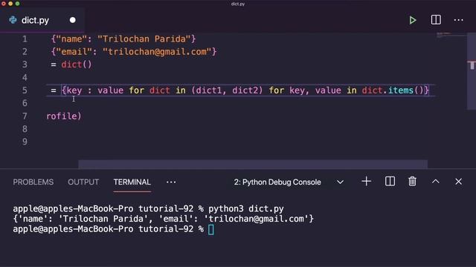Click the "trilochan@gmail.com" string on line 2
476x267 pixels.
[x=157, y=52]
